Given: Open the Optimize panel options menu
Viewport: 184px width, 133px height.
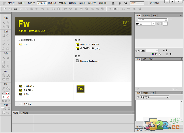Looking at the screenshot, I should (181, 16).
